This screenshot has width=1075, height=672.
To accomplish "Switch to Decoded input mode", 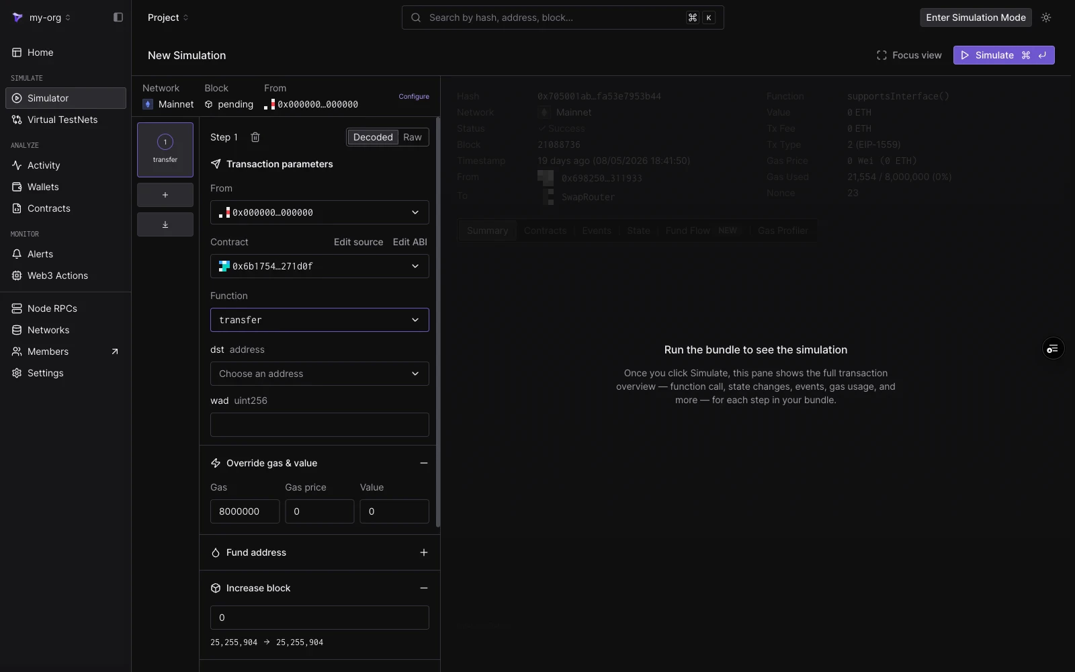I will pos(373,137).
